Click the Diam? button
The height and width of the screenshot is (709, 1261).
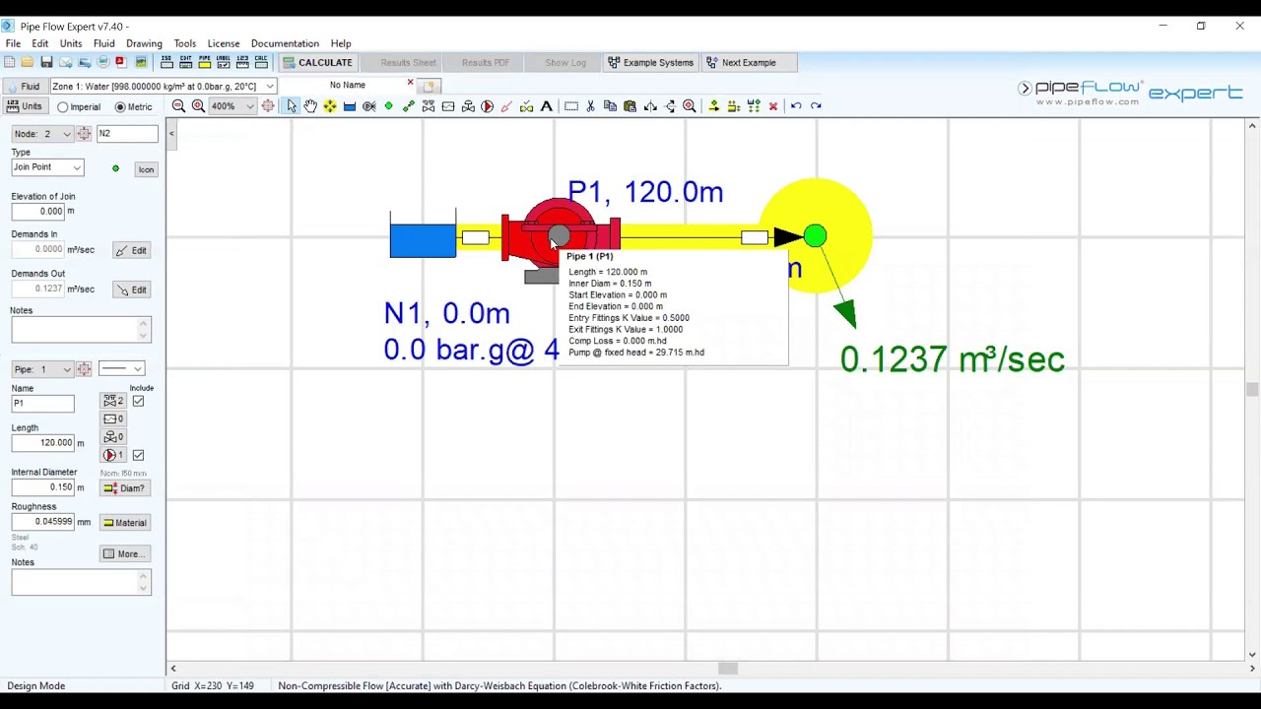124,488
